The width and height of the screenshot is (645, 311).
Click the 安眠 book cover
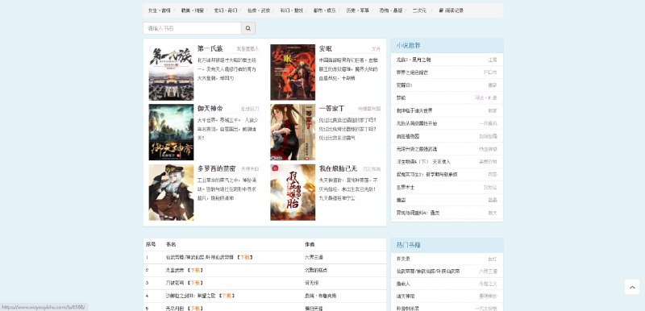(293, 73)
